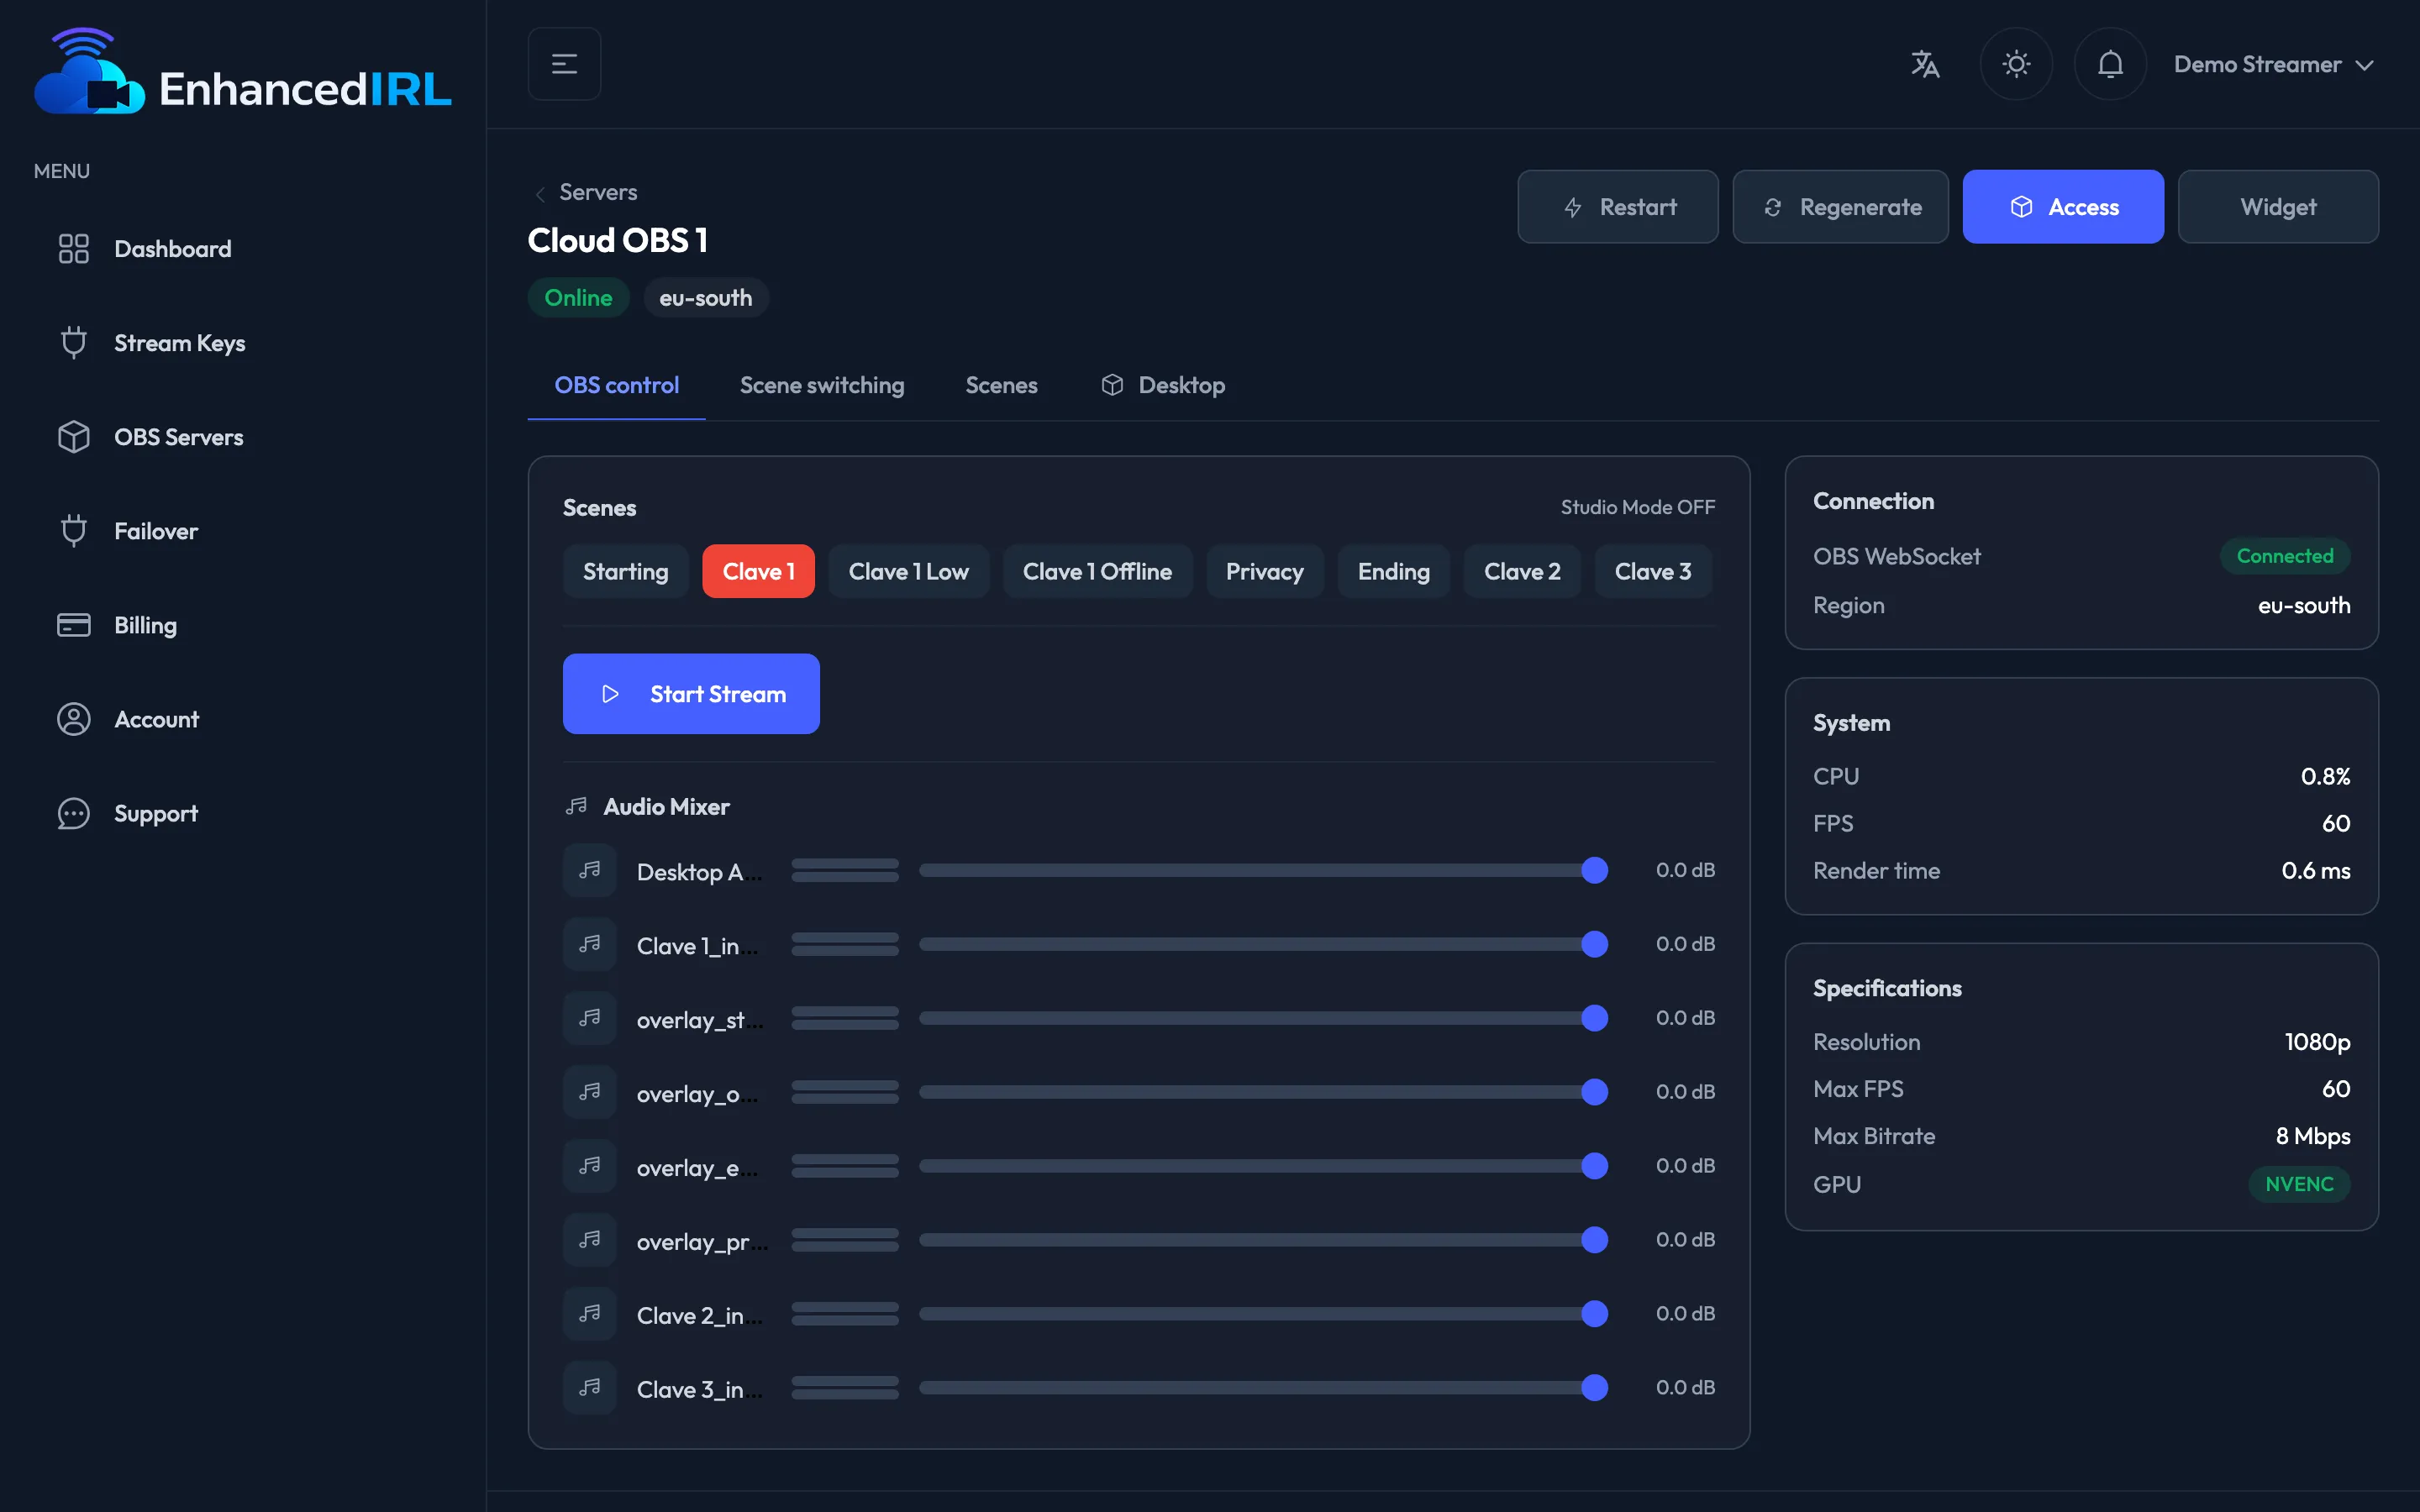Click the blue Access button

(x=2063, y=207)
